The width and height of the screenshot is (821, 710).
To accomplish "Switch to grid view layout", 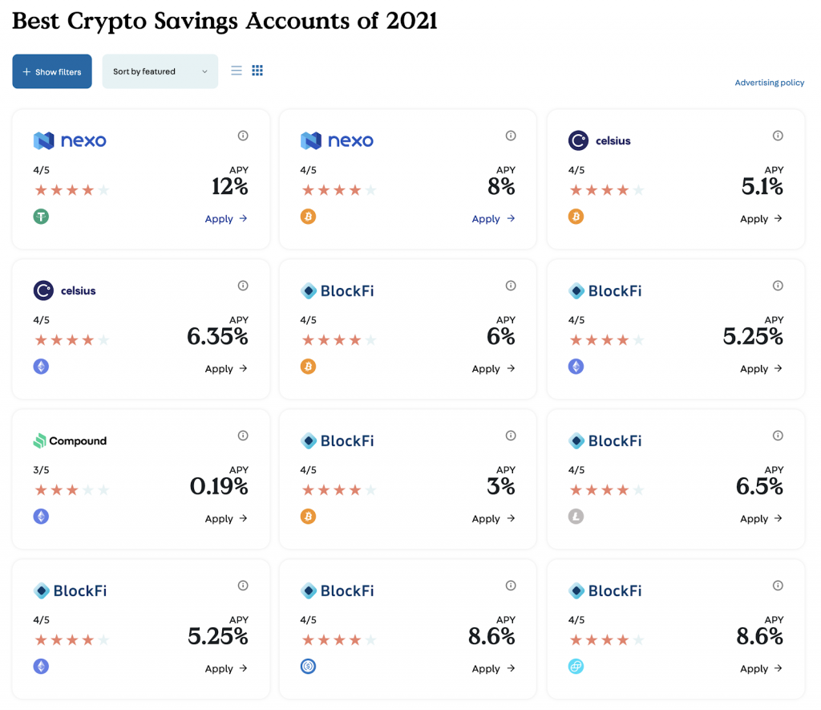I will (257, 71).
